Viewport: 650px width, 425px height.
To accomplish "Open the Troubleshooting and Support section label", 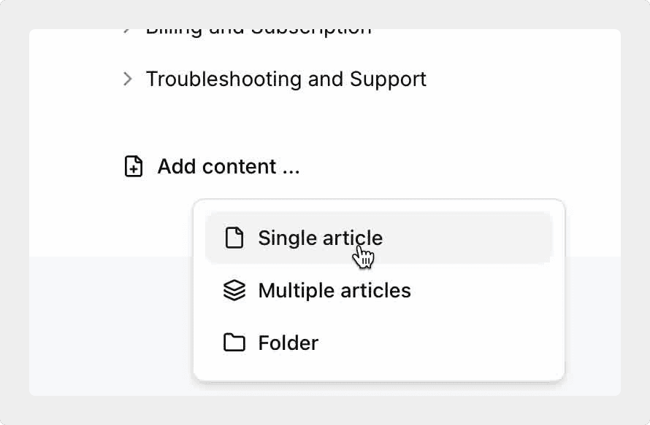I will pos(286,79).
